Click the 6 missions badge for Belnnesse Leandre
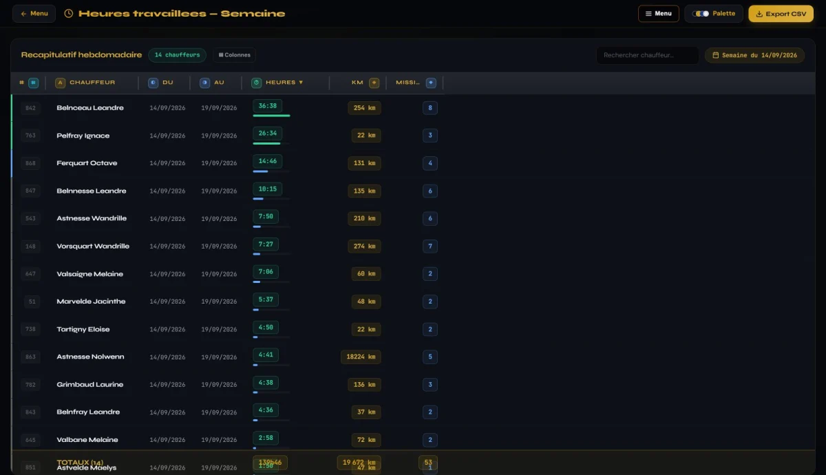826x475 pixels. tap(430, 191)
